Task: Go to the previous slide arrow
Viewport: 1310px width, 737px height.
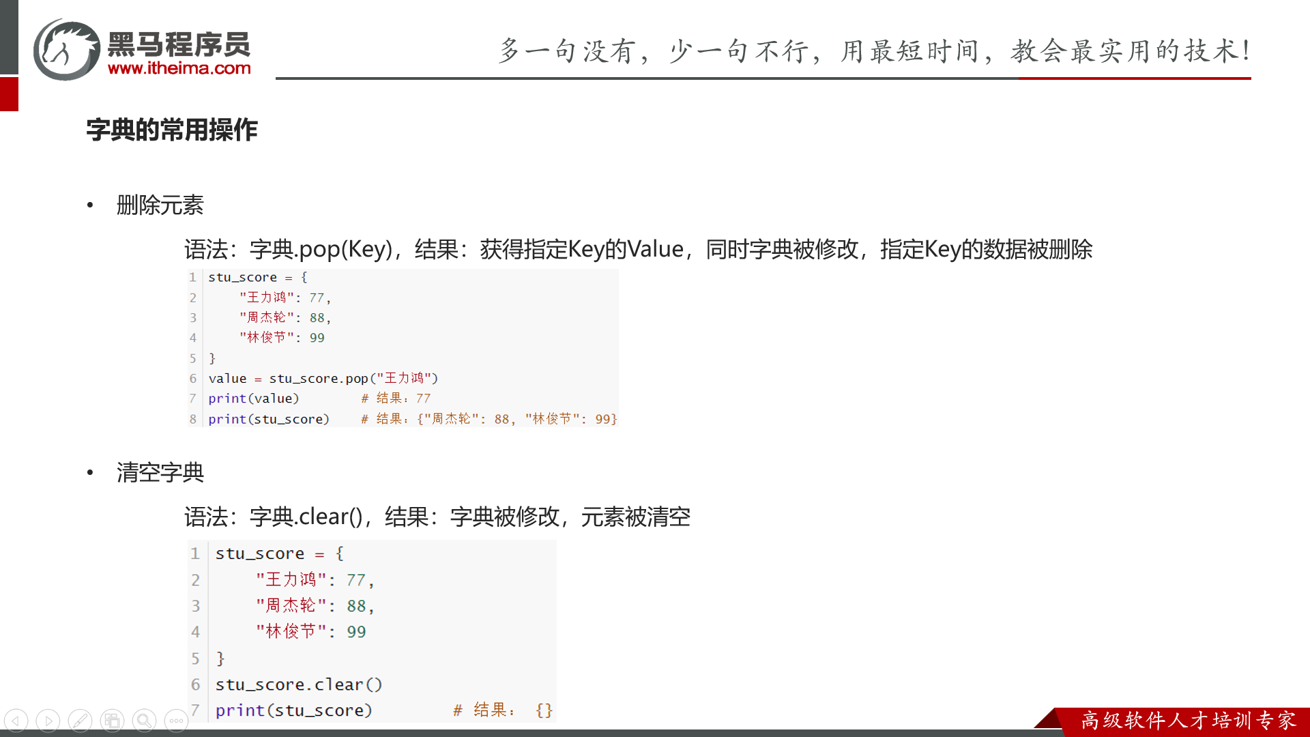Action: click(16, 721)
